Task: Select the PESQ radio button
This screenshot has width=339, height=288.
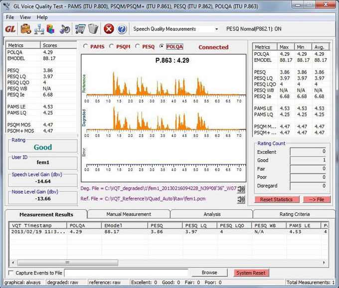Action: coord(137,46)
